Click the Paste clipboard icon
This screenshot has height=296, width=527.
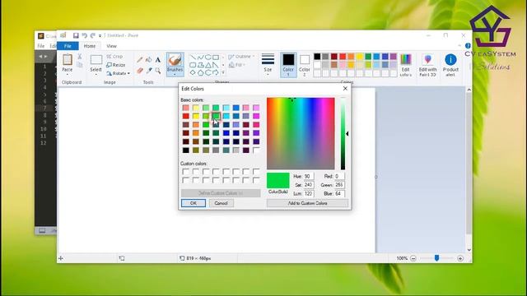click(x=68, y=60)
